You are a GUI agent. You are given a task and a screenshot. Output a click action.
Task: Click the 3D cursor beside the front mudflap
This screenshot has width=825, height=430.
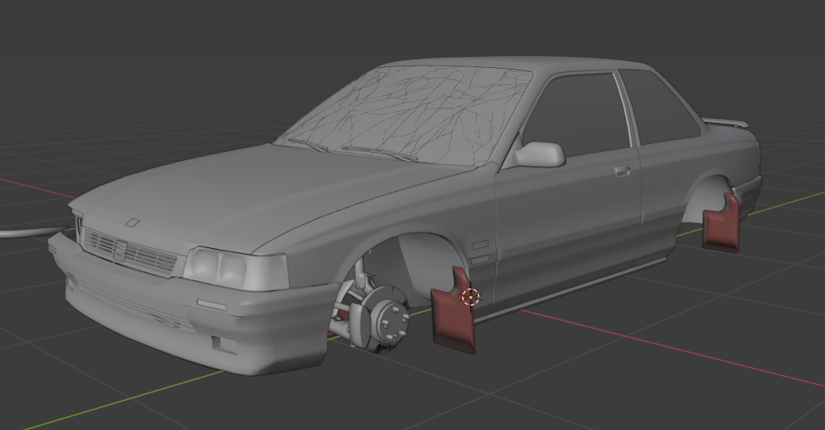[471, 297]
